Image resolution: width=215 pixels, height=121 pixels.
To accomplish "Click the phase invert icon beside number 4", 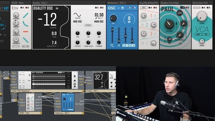I will click(x=142, y=43).
